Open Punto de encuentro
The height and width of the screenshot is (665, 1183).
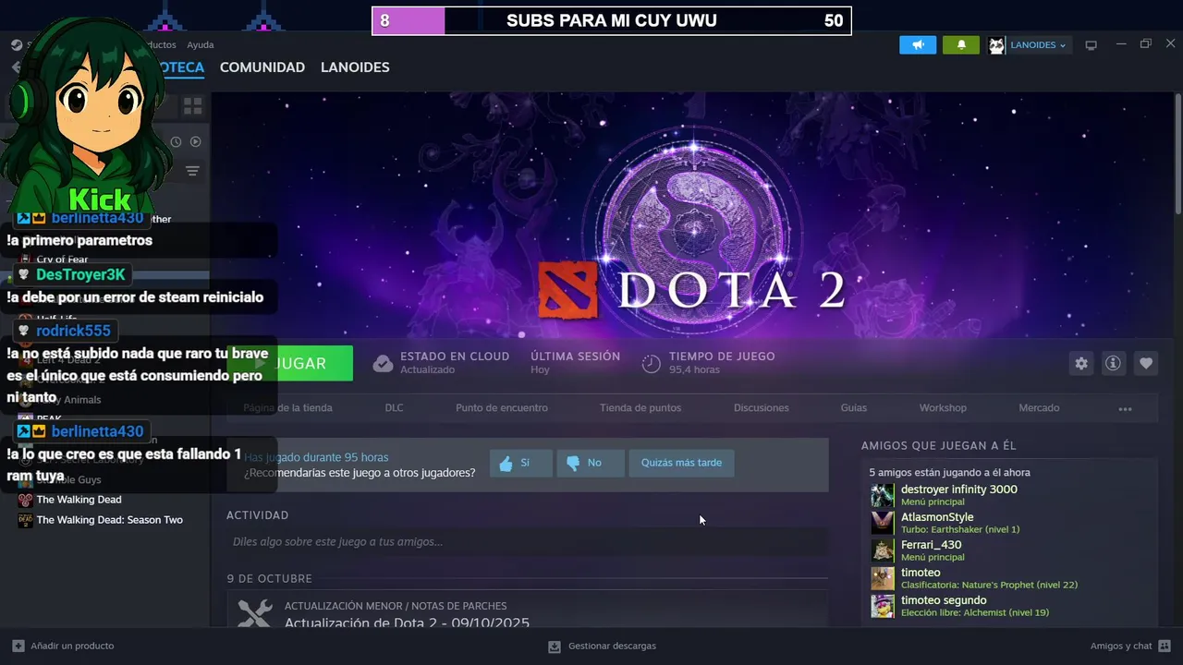(502, 407)
